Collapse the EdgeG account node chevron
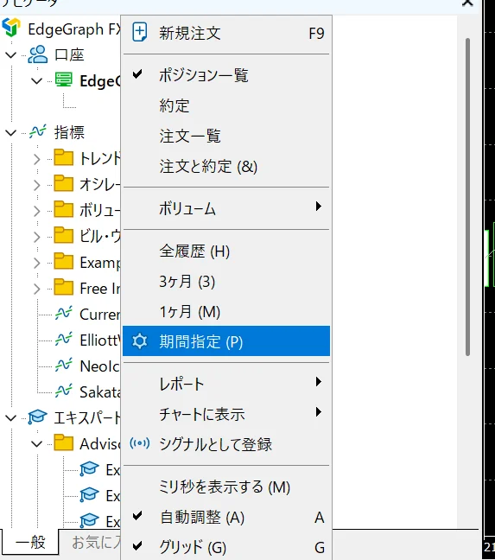 37,81
